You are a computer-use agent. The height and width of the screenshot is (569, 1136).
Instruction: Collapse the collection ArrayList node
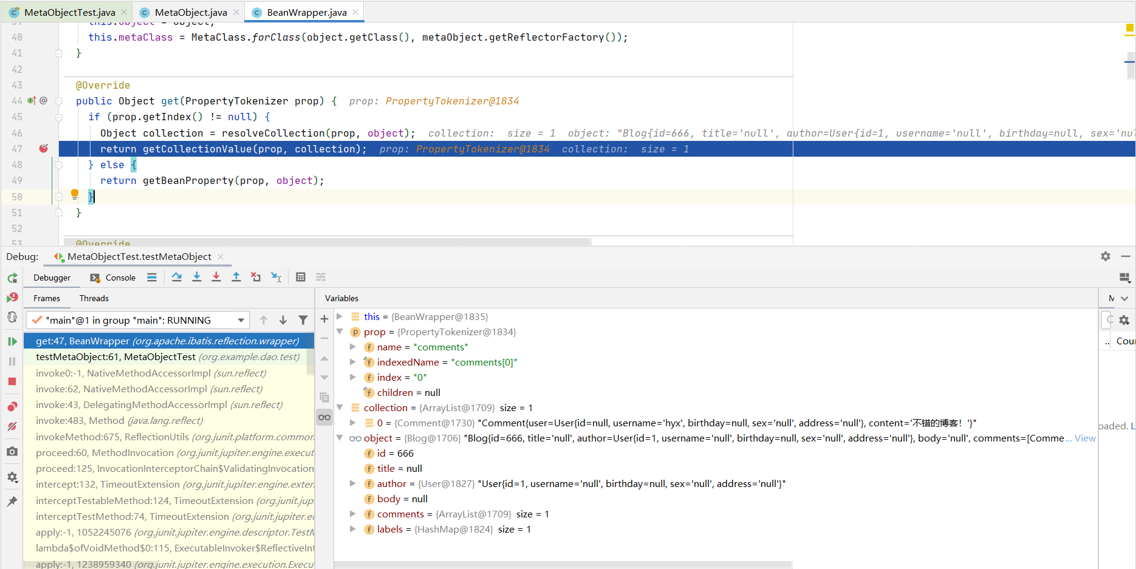(x=340, y=407)
